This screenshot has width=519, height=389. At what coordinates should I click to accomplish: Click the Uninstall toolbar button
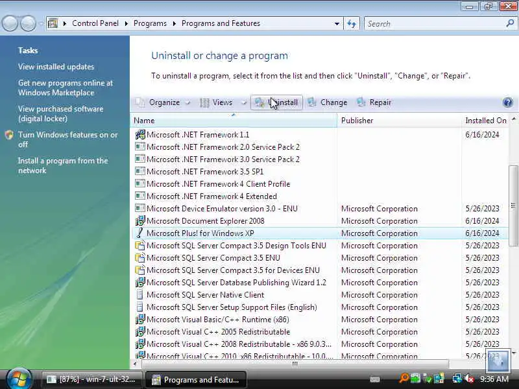[277, 102]
